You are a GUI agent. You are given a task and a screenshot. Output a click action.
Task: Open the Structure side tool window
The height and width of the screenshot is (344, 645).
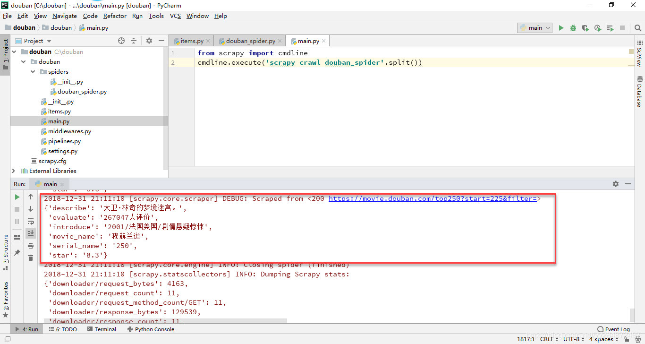pyautogui.click(x=5, y=252)
